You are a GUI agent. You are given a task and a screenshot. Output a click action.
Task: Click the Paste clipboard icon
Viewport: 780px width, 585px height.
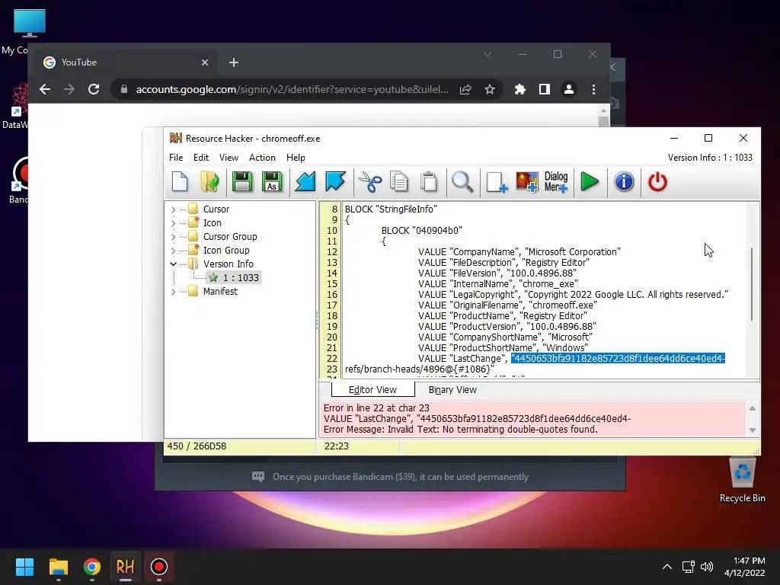click(x=429, y=182)
